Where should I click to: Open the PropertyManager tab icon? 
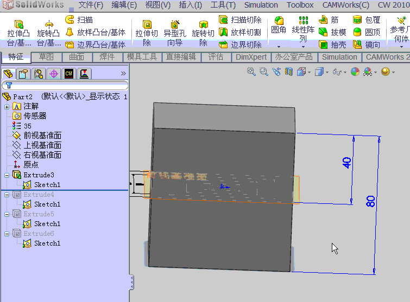point(23,74)
